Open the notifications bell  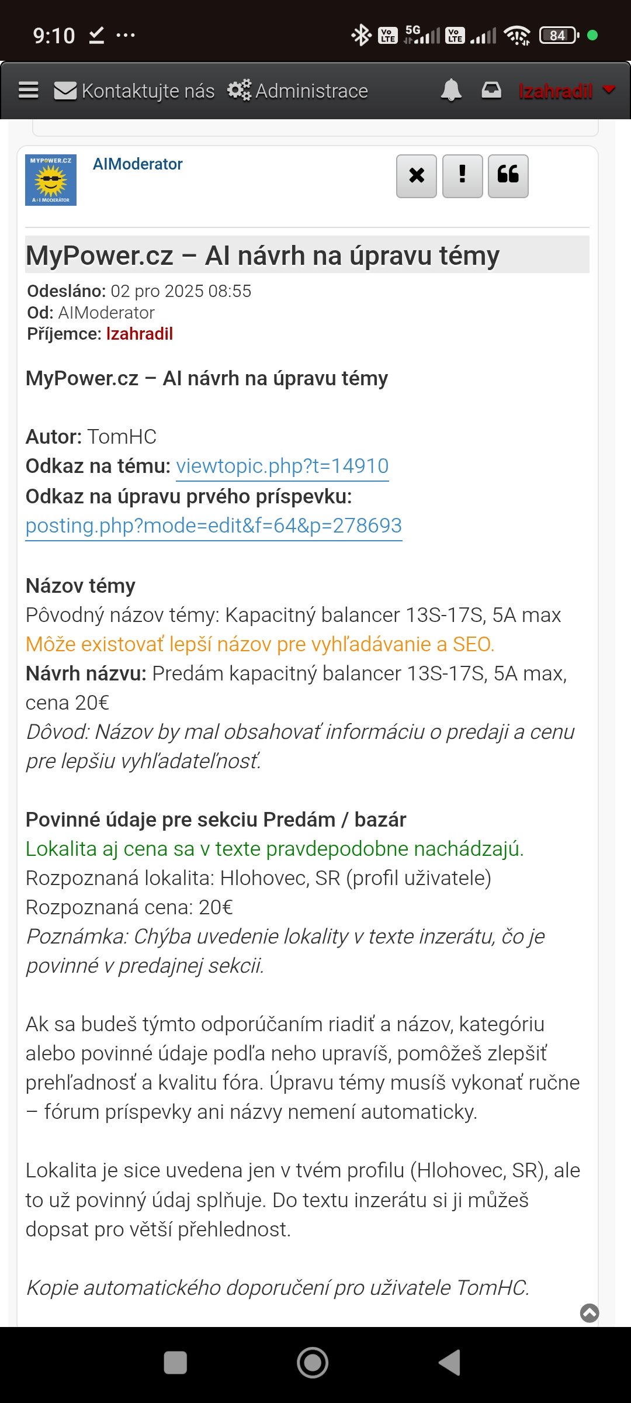pos(450,91)
